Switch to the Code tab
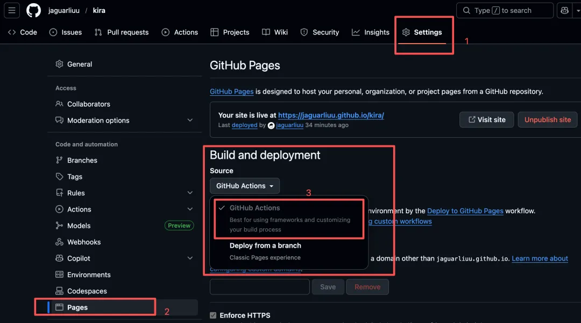This screenshot has height=323, width=581. coord(23,32)
